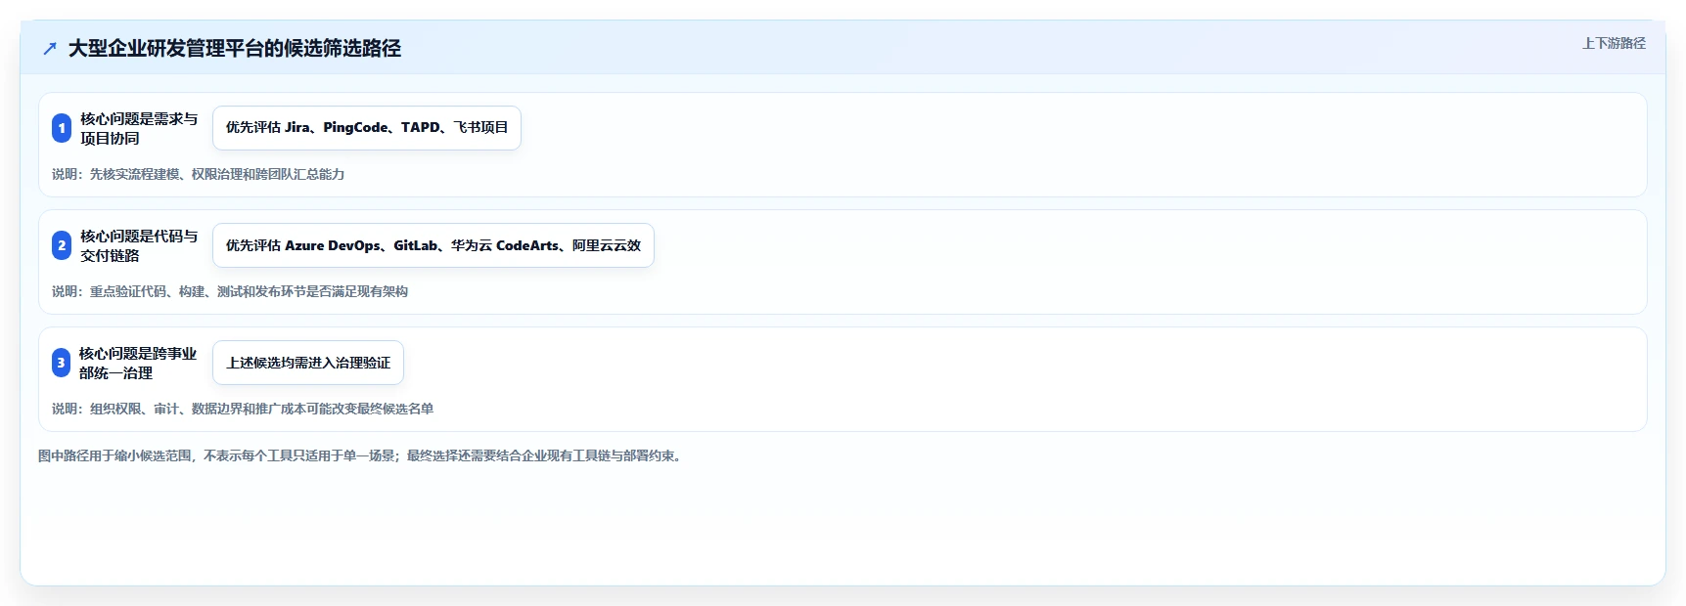Click the 优先评估 Jira、PingCode、TAPD、飞书项目 box
Viewport: 1686px width, 606px height.
pyautogui.click(x=367, y=128)
